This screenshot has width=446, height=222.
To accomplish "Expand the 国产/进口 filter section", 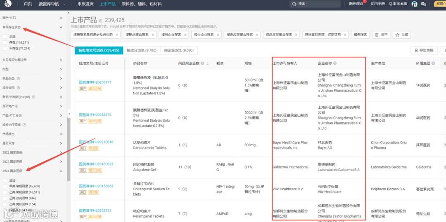I will (x=61, y=18).
